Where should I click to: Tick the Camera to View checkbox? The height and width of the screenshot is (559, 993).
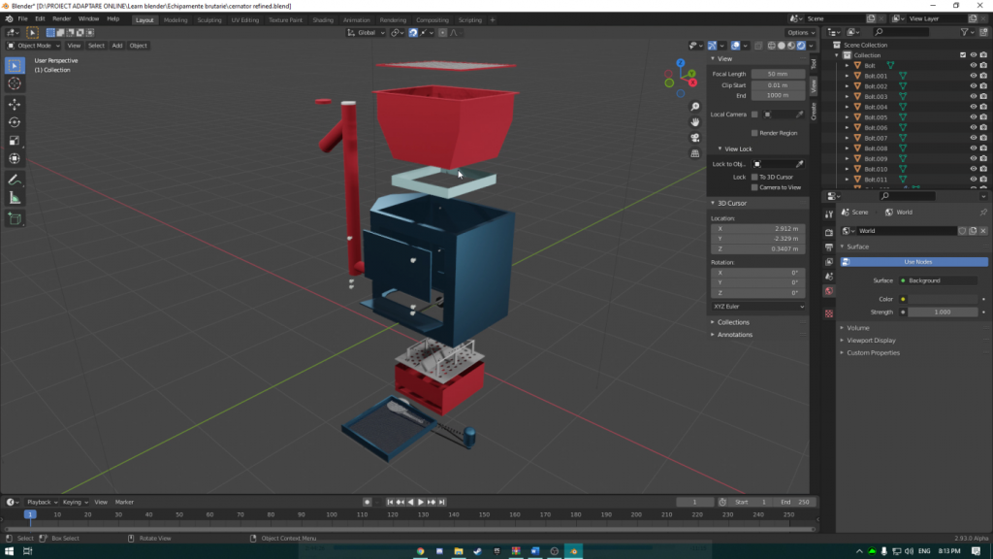754,187
